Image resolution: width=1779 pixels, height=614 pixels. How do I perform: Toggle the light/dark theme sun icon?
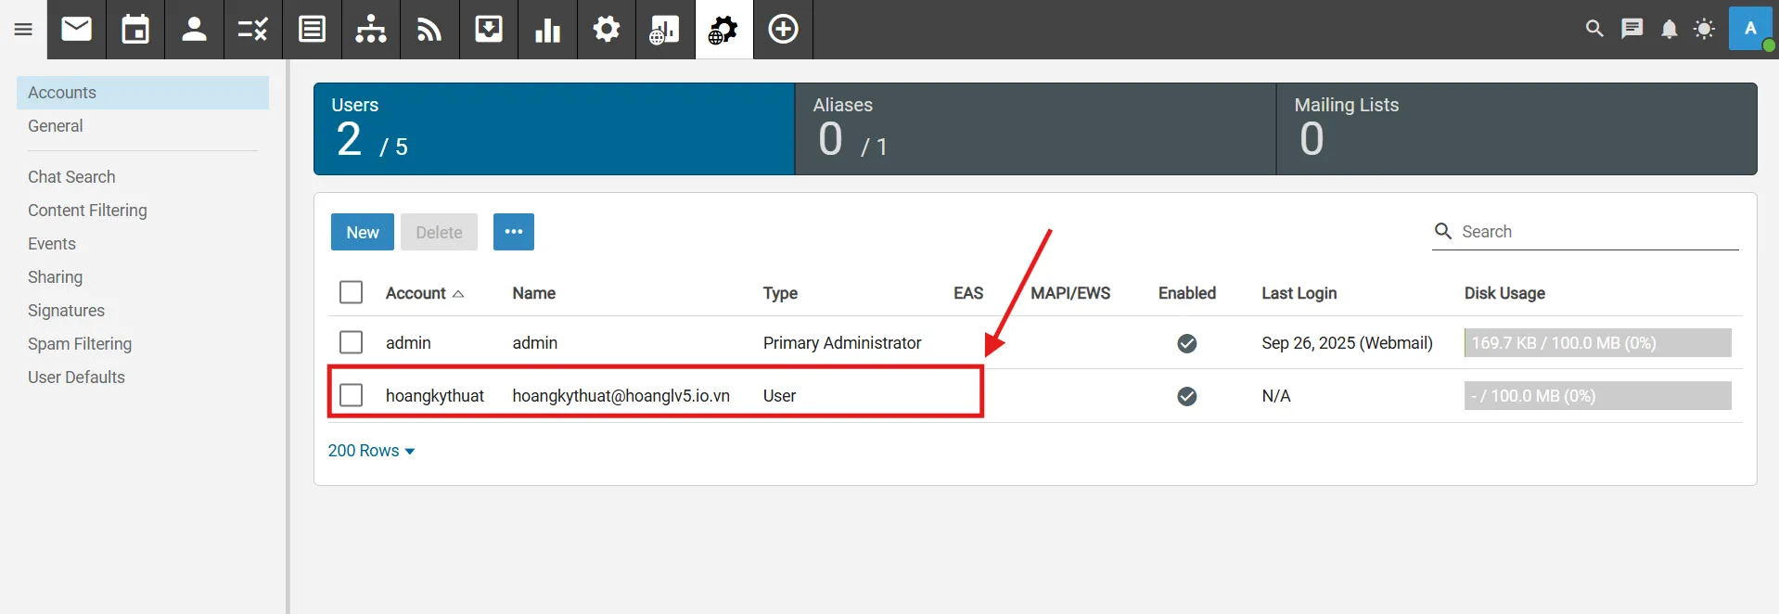(1704, 29)
